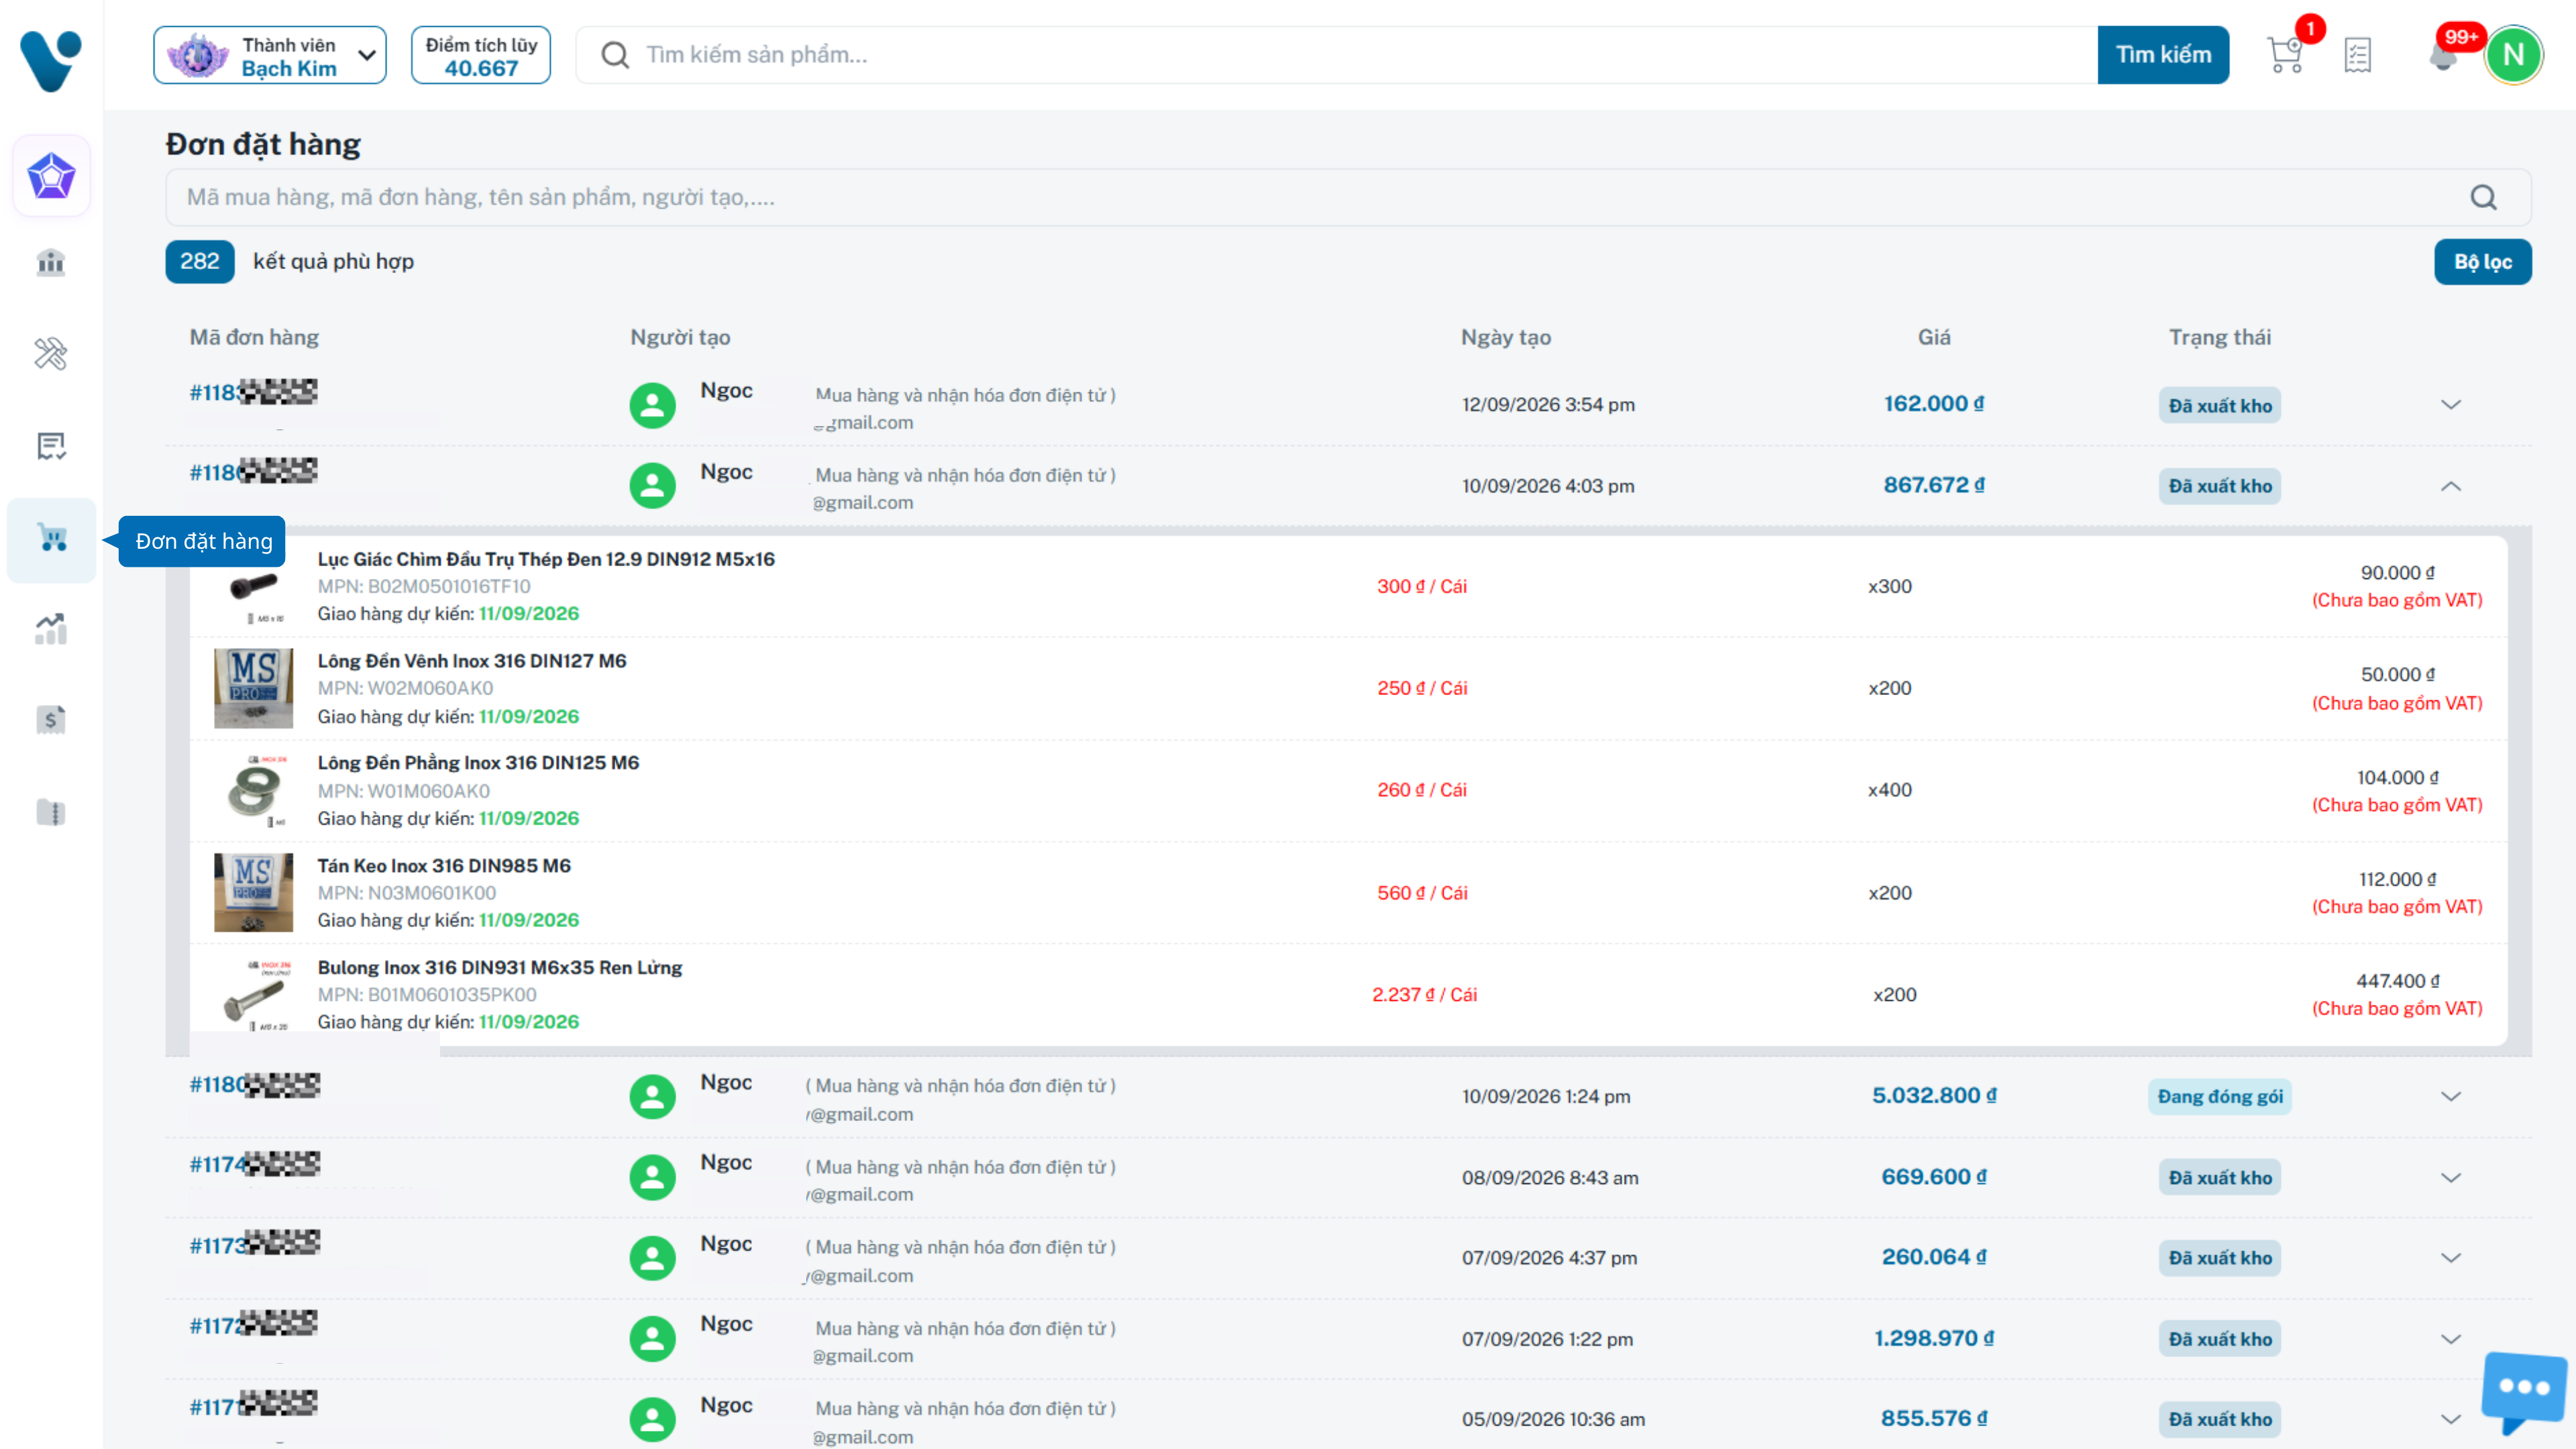Collapse the 867.672 đ order row
2576x1449 pixels.
(2451, 486)
